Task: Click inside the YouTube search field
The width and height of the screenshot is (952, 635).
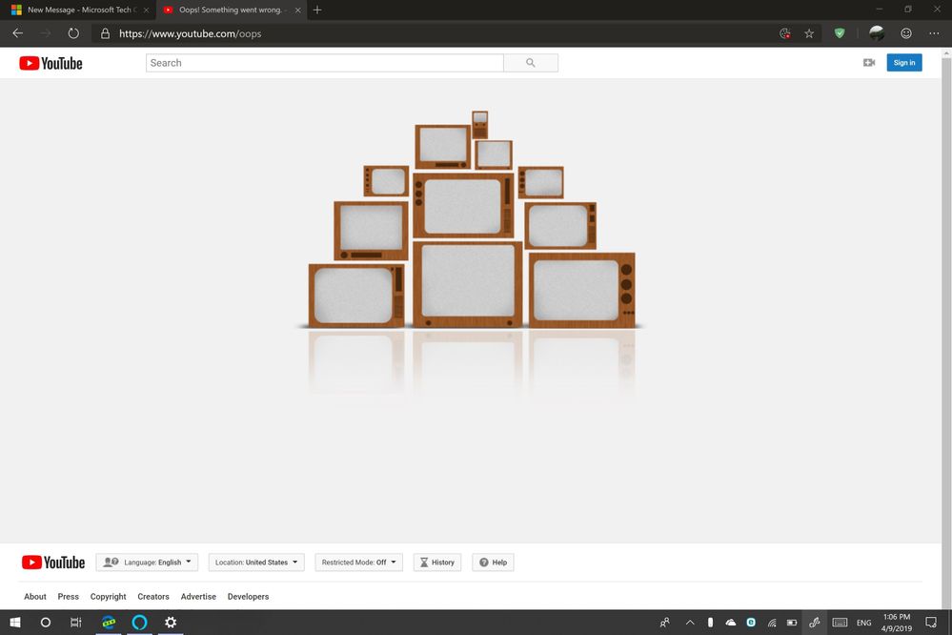Action: point(324,62)
